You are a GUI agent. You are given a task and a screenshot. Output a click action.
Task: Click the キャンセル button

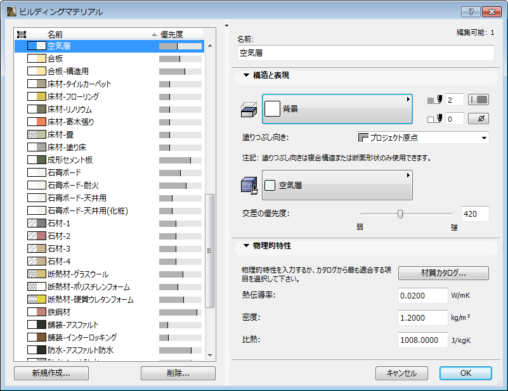pyautogui.click(x=401, y=373)
